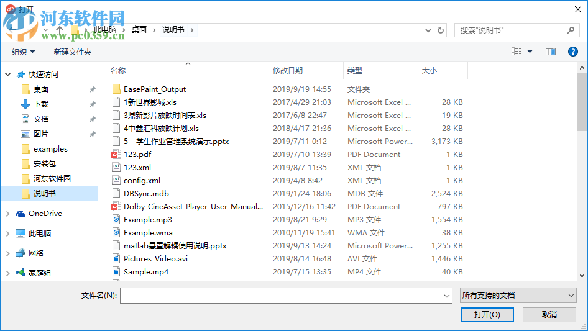Click pin icon beside 下载
Image resolution: width=588 pixels, height=331 pixels.
[x=92, y=104]
